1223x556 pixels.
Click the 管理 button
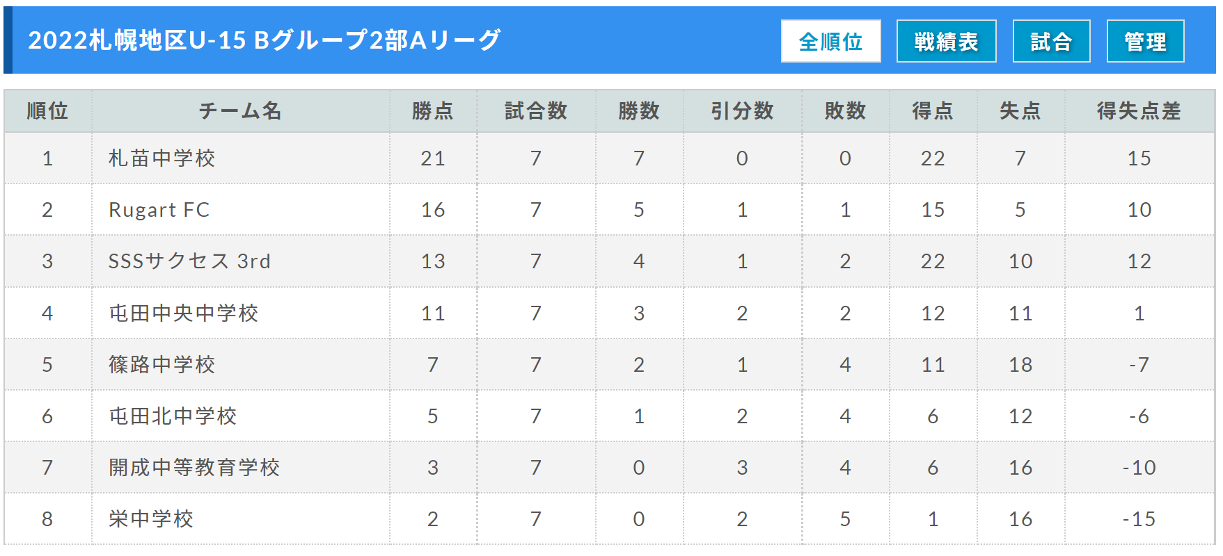pos(1145,42)
